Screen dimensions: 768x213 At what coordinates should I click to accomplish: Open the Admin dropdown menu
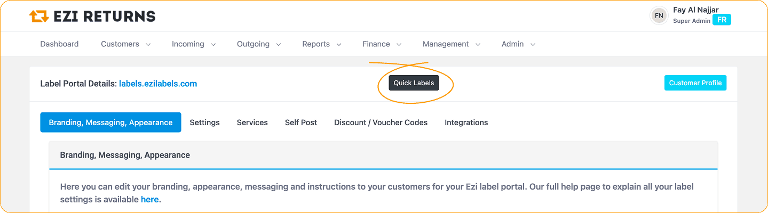tap(518, 44)
